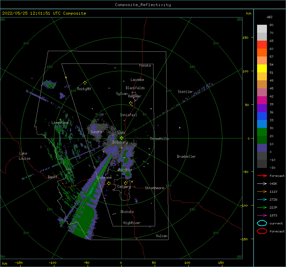
Task: Click the Banff label
Action: tap(52, 177)
